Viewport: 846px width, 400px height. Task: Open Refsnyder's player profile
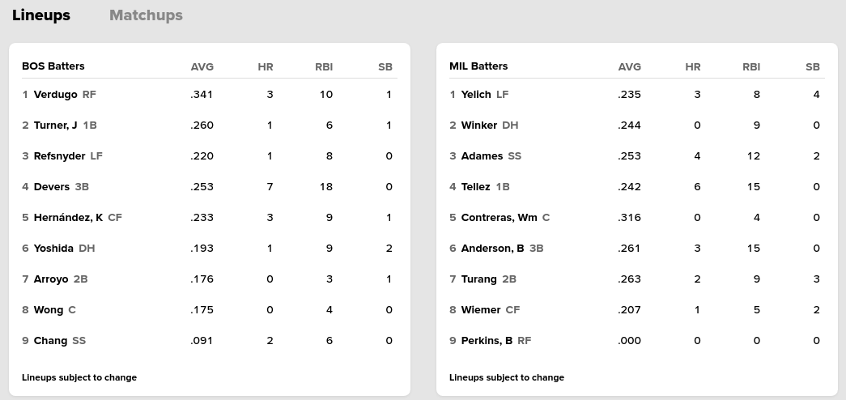tap(59, 156)
